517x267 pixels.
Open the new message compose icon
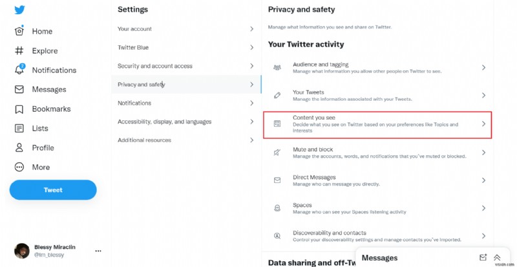[x=483, y=257]
